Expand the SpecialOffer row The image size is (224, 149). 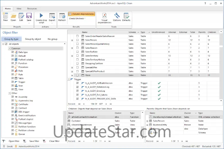[x=72, y=68]
